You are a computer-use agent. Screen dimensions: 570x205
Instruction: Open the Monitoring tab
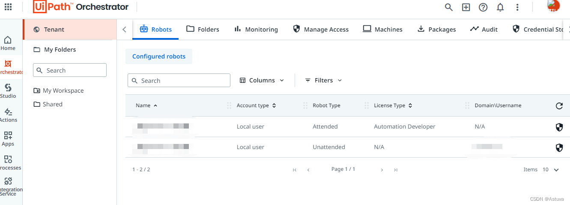click(256, 29)
